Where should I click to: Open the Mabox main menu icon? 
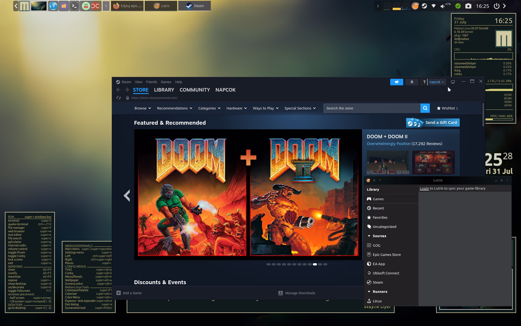point(24,6)
